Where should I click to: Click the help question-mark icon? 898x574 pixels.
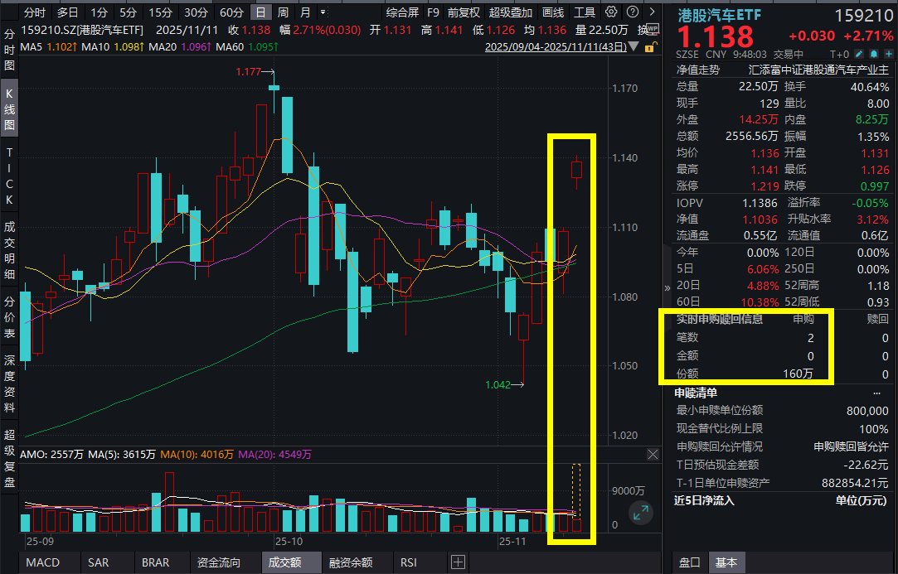(632, 12)
